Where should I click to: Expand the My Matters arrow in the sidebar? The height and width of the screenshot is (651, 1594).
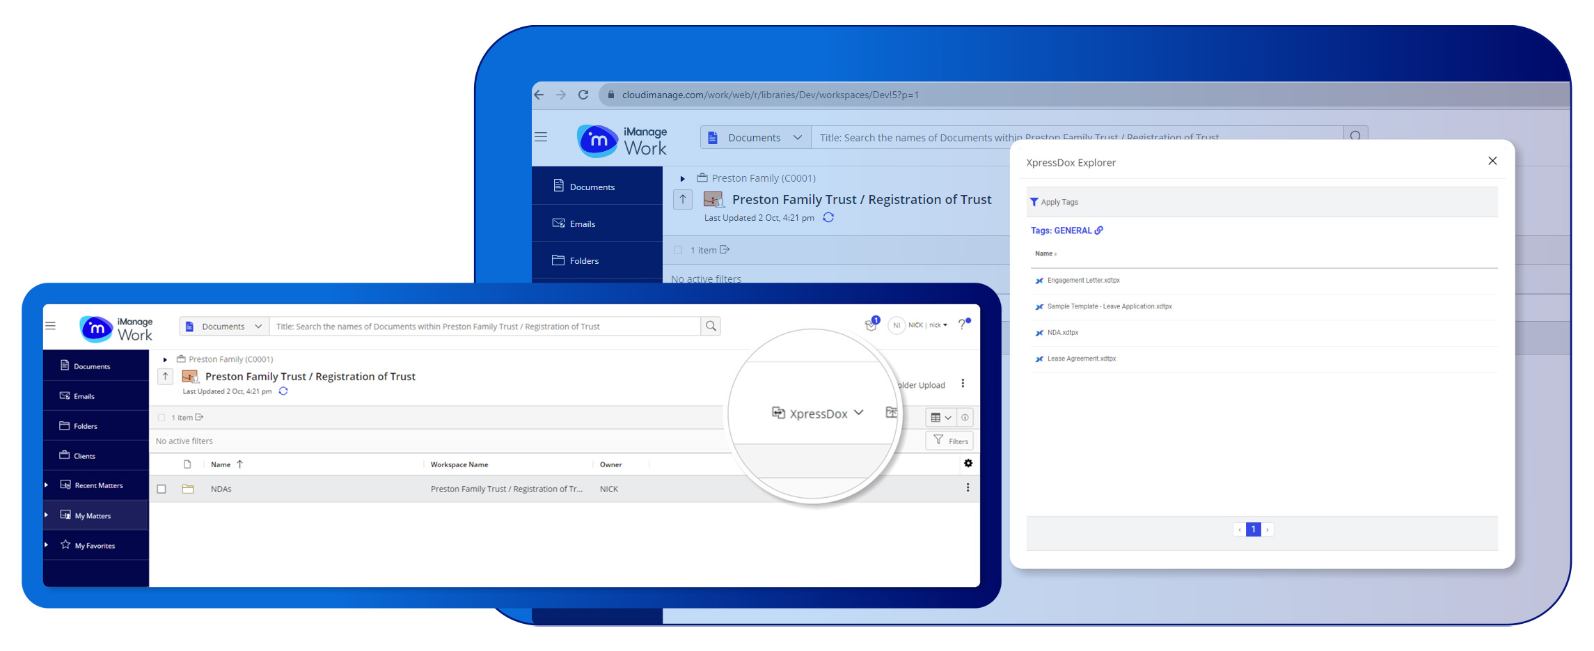47,515
